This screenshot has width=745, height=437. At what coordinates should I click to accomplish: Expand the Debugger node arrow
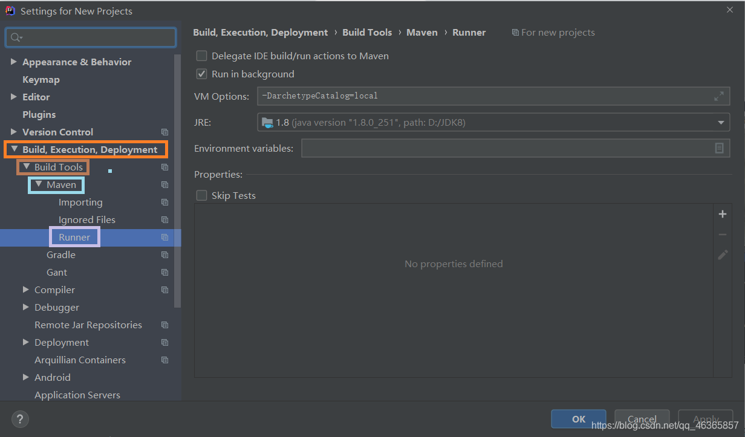point(26,307)
